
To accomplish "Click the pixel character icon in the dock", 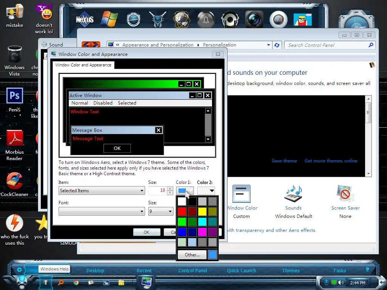I will (302, 20).
